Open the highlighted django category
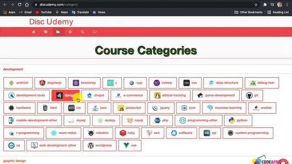292x164 pixels. (66, 95)
